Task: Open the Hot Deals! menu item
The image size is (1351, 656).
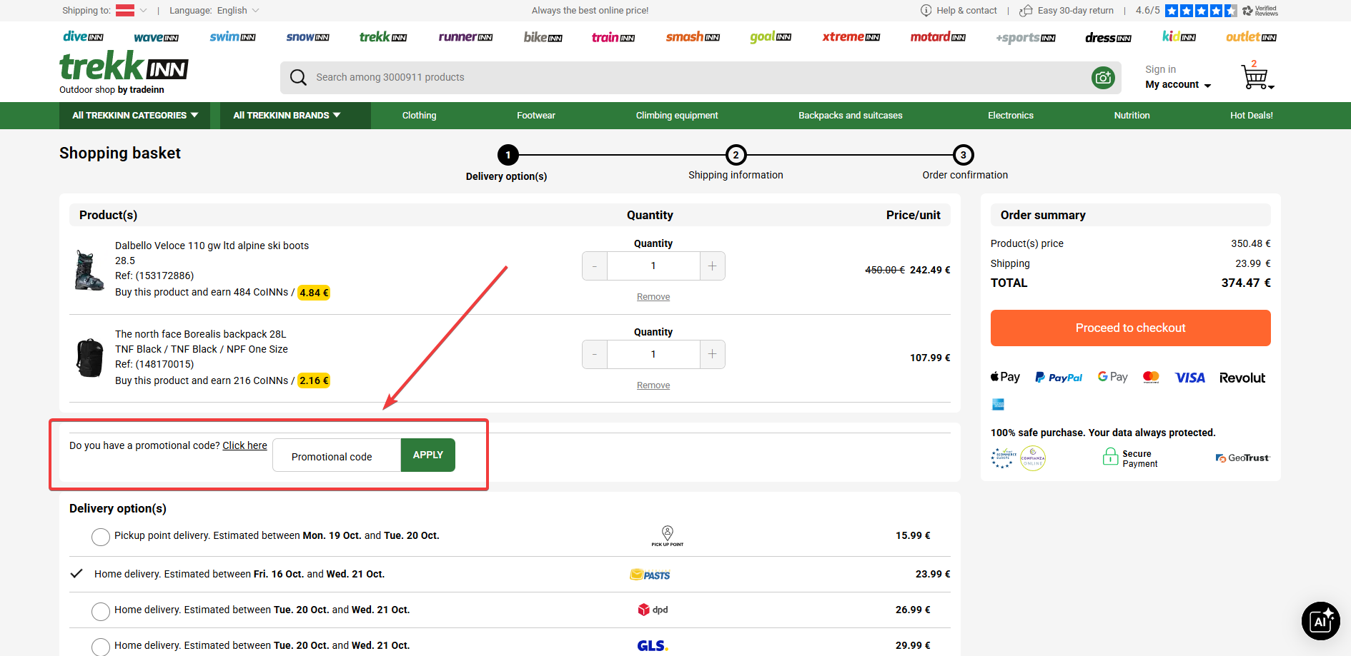Action: coord(1251,115)
